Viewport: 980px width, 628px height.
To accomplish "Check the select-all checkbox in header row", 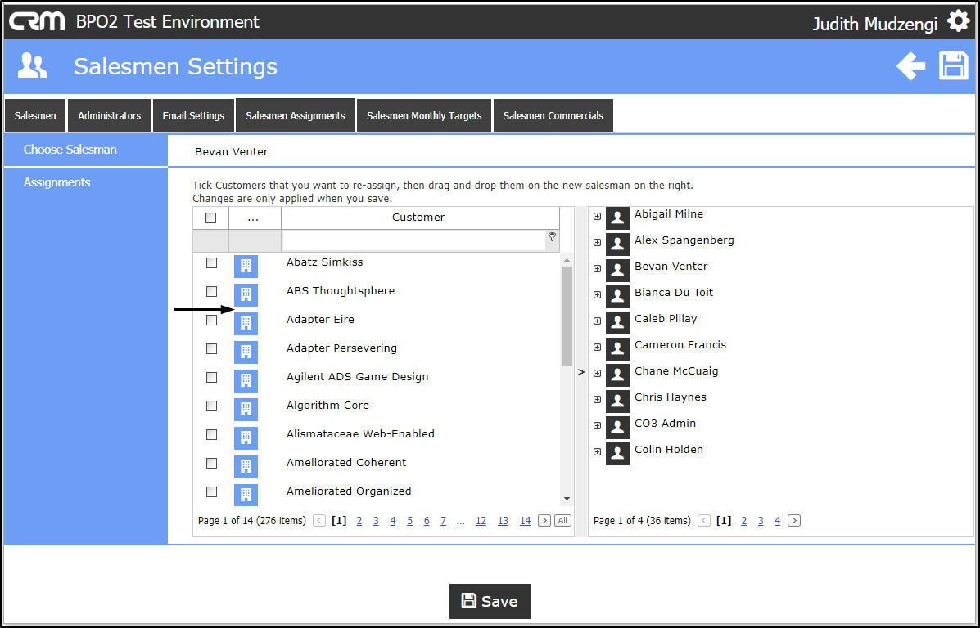I will click(x=211, y=218).
